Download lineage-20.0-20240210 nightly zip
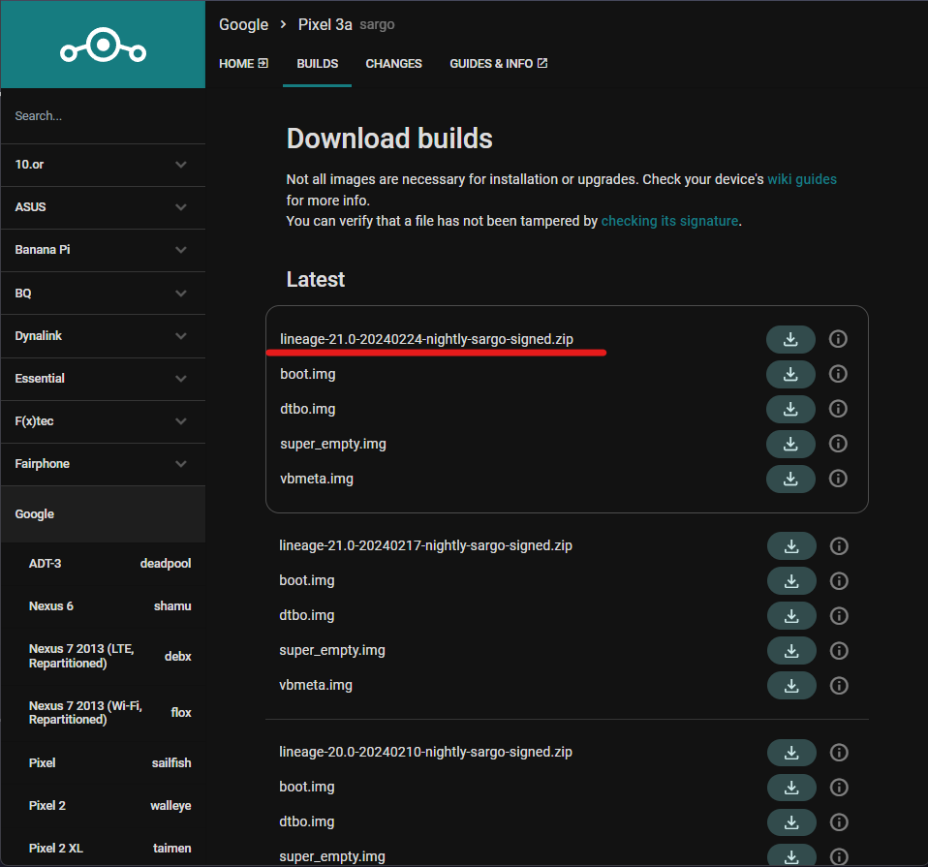Viewport: 928px width, 867px height. pos(791,752)
